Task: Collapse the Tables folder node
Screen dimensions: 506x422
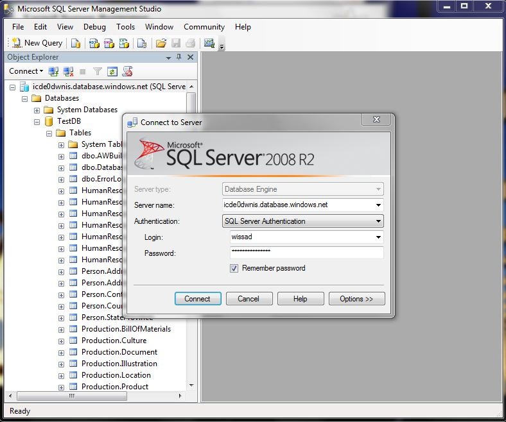Action: 49,133
